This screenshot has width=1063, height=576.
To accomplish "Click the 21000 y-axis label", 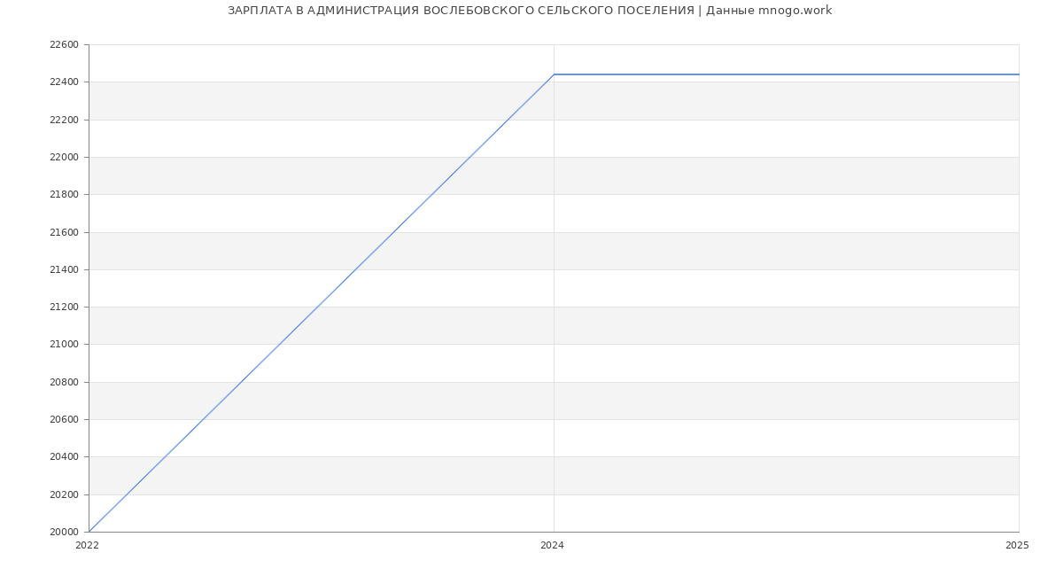I will [64, 345].
